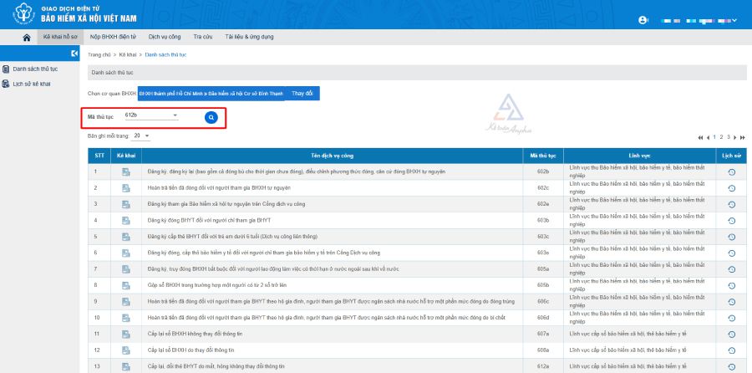Click the Kê khai breadcrumb link
Viewport: 752px width, 373px height.
click(x=128, y=54)
